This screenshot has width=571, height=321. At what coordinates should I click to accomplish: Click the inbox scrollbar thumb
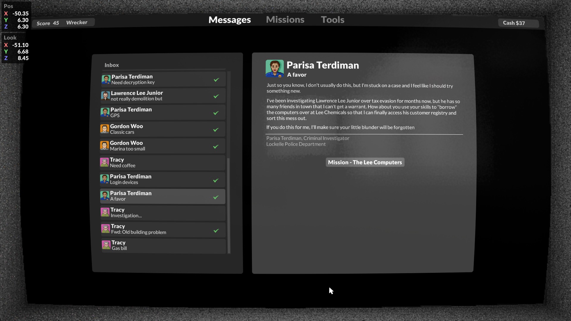click(229, 205)
